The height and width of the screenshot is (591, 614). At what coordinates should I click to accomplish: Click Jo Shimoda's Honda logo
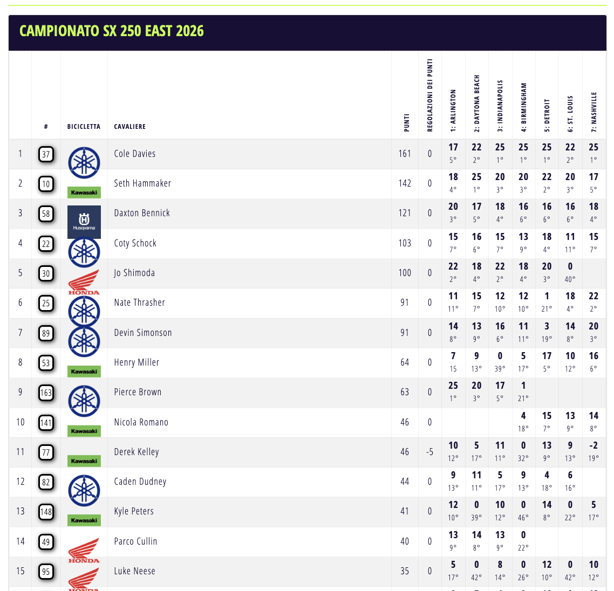(84, 283)
